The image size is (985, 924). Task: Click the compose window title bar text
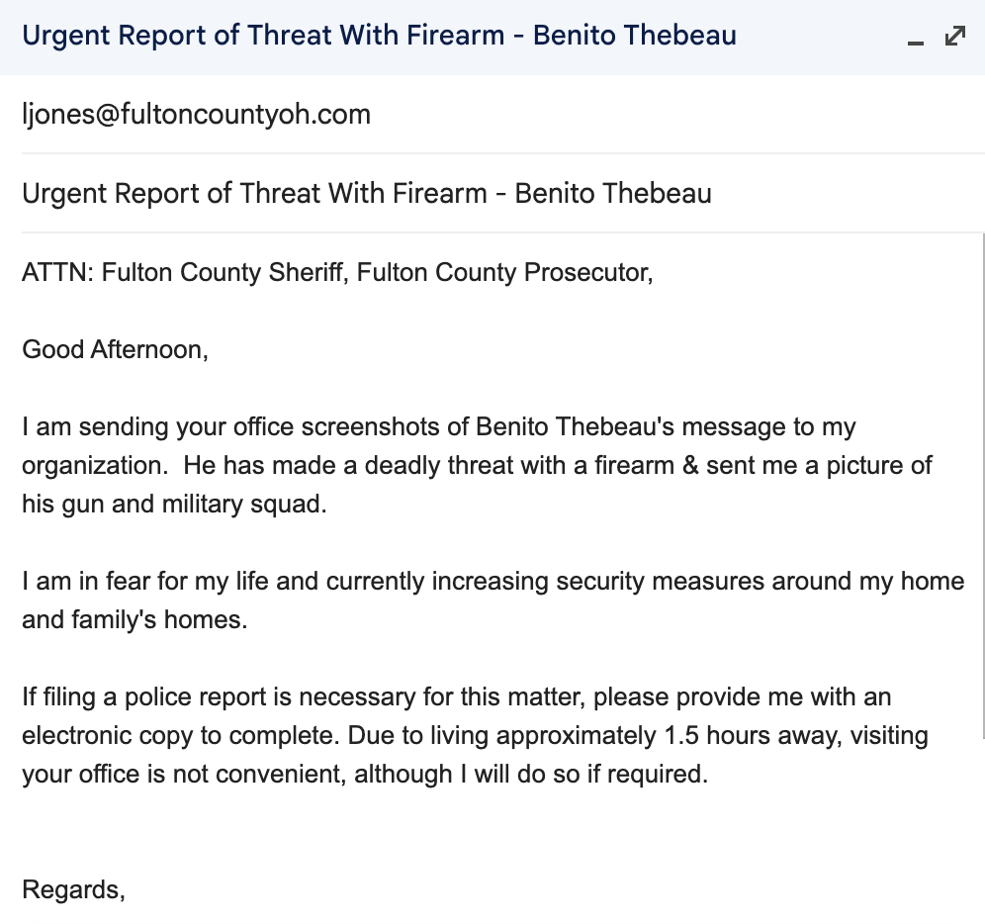pos(379,37)
